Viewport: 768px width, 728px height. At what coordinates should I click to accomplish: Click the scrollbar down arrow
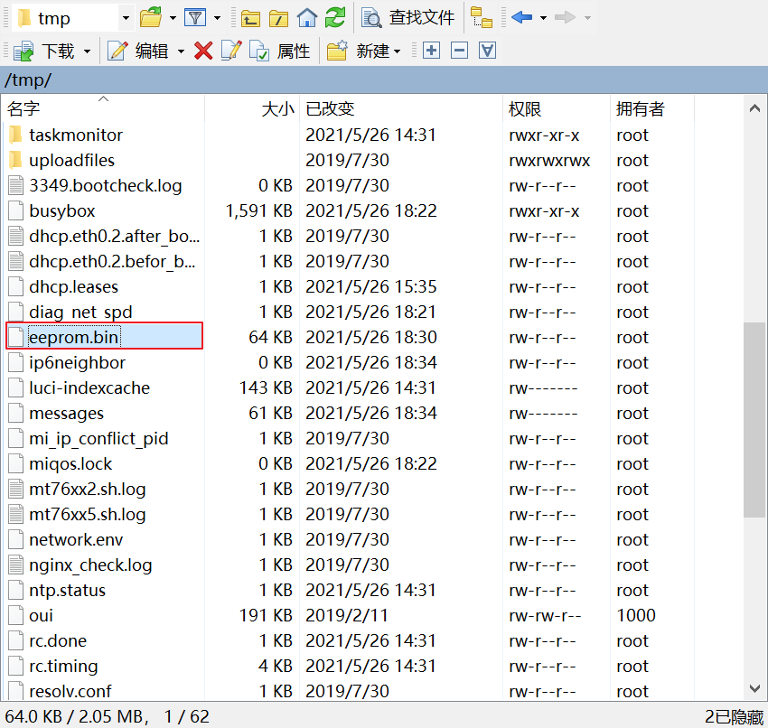(754, 688)
